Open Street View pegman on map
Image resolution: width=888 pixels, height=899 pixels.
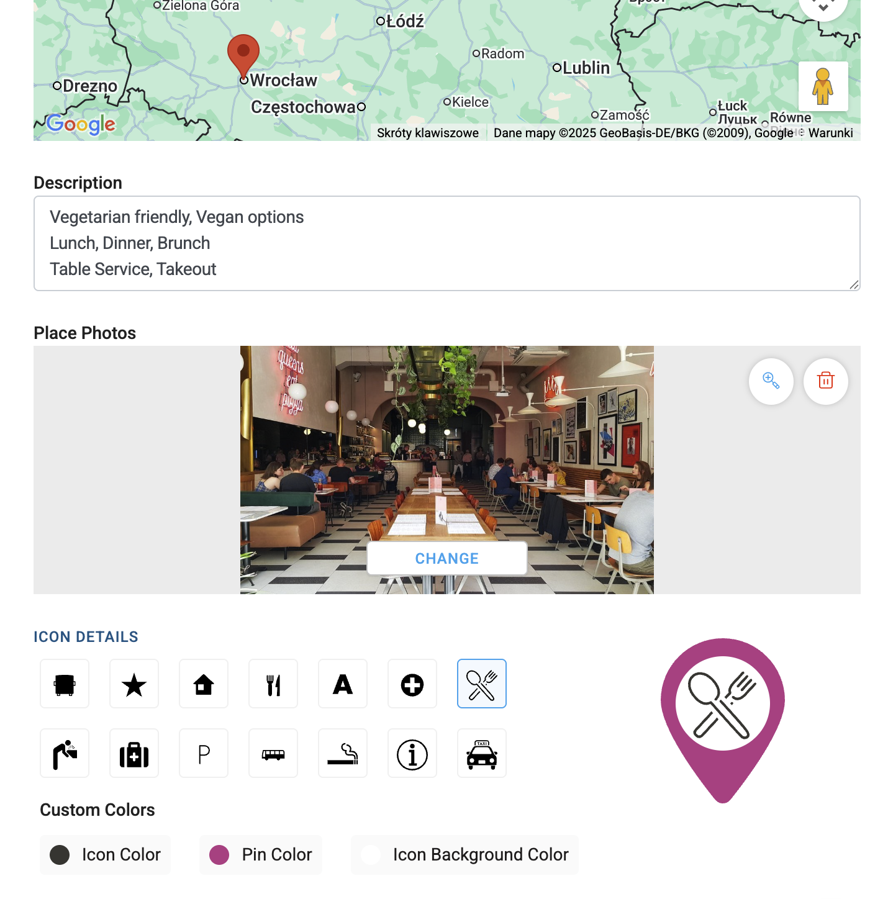point(823,86)
